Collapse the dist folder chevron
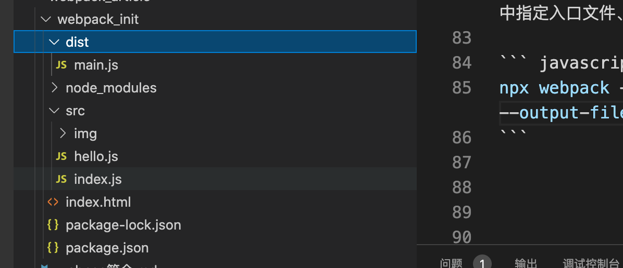 (54, 42)
